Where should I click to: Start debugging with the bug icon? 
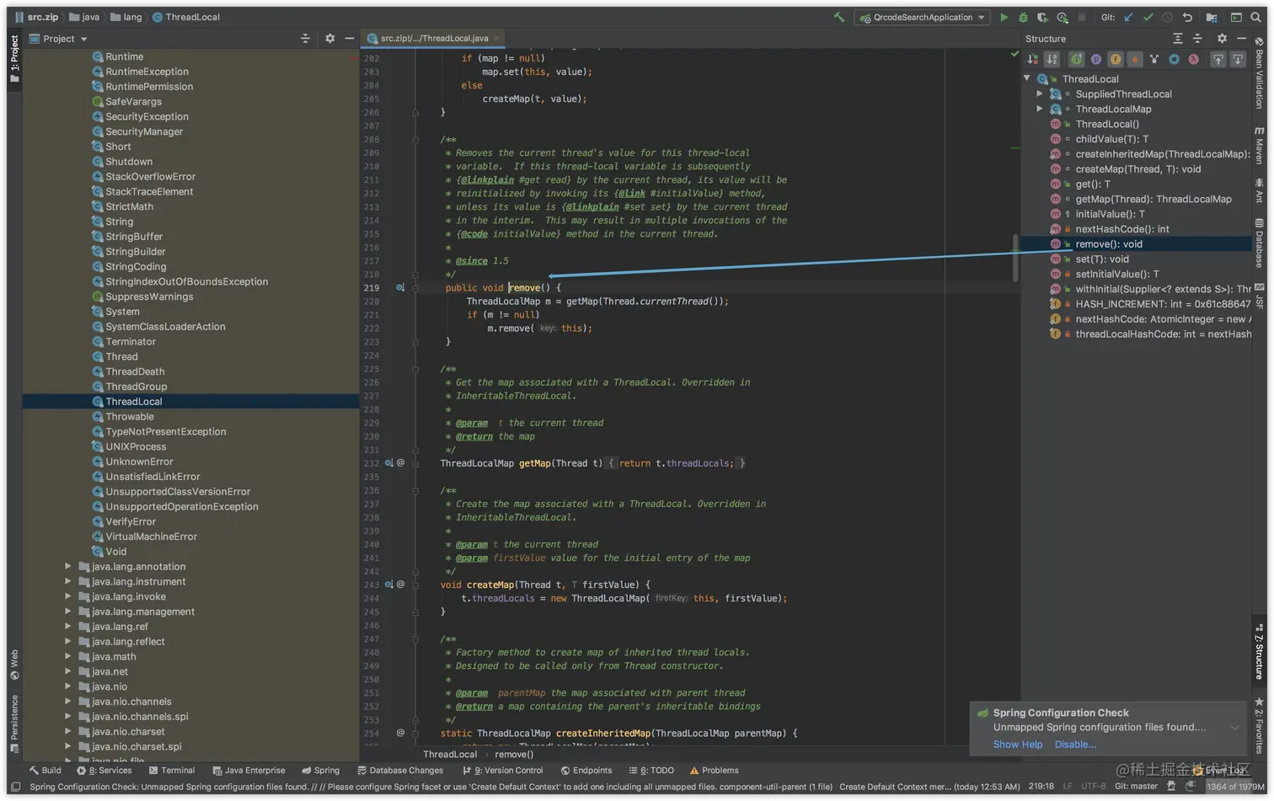point(1023,17)
